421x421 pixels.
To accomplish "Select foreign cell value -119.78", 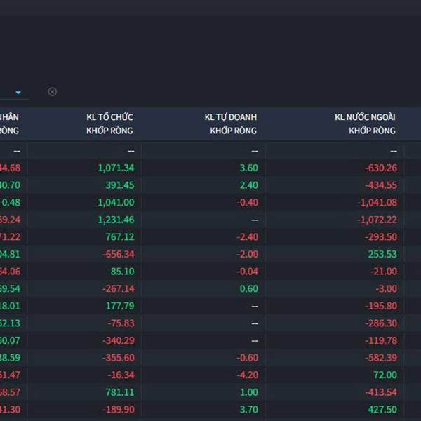I will tap(381, 340).
